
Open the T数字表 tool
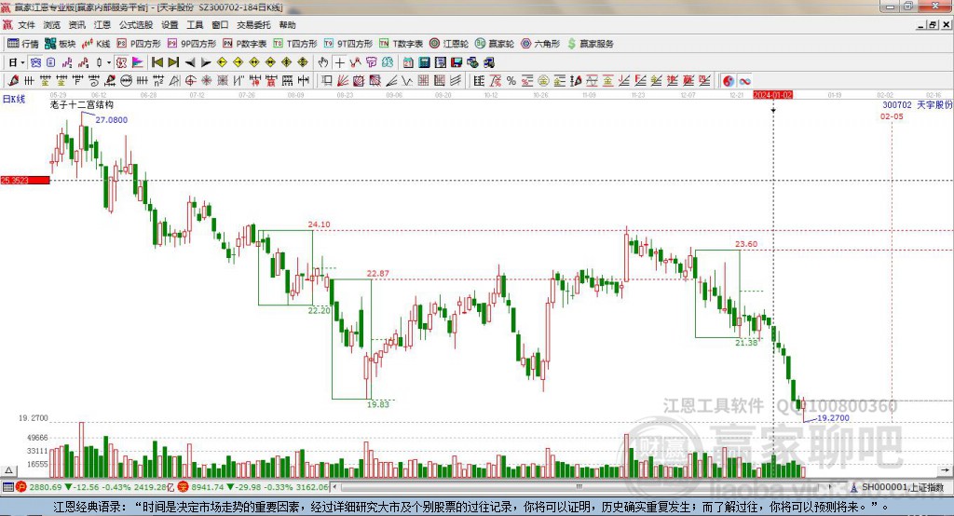[401, 44]
